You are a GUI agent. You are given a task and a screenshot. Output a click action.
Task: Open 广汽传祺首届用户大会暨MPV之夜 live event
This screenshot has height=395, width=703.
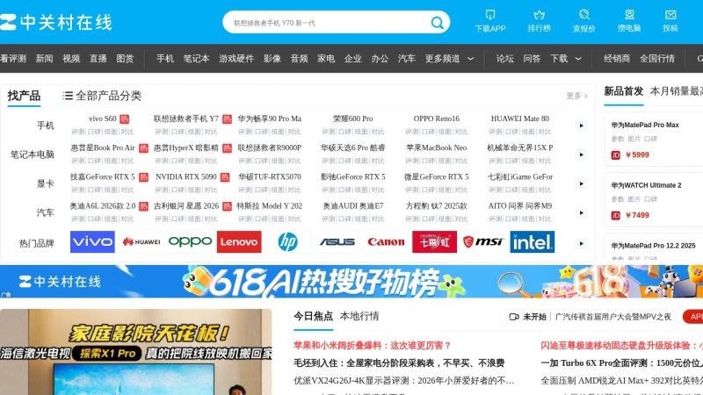coord(612,317)
